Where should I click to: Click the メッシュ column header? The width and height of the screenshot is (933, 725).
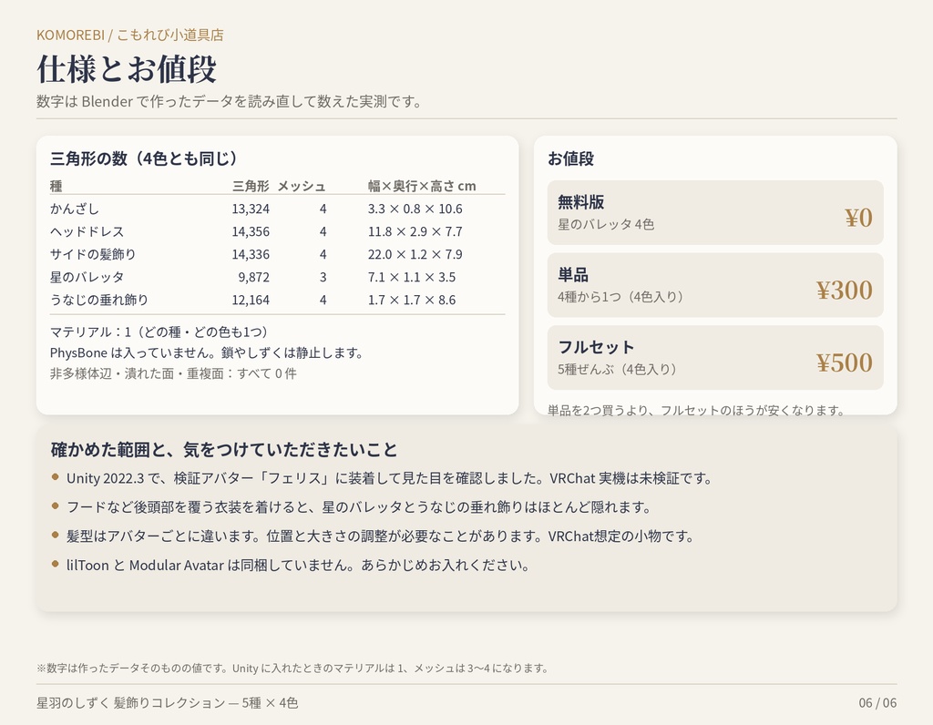(x=302, y=186)
